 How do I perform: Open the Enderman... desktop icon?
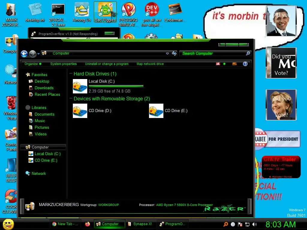click(175, 12)
